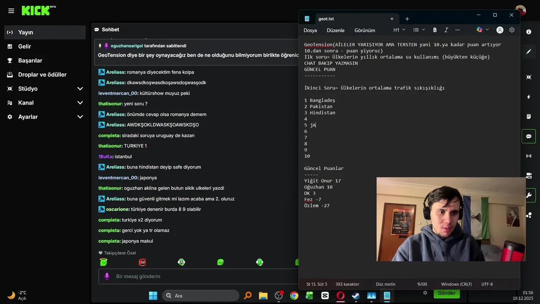Viewport: 540px width, 304px height.
Task: Open the Düzenle menu
Action: [x=335, y=30]
